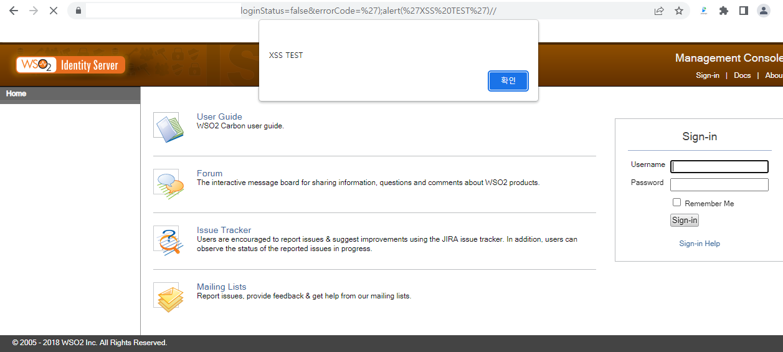Viewport: 783px width, 352px height.
Task: Click Docs in the header navigation
Action: [x=742, y=75]
